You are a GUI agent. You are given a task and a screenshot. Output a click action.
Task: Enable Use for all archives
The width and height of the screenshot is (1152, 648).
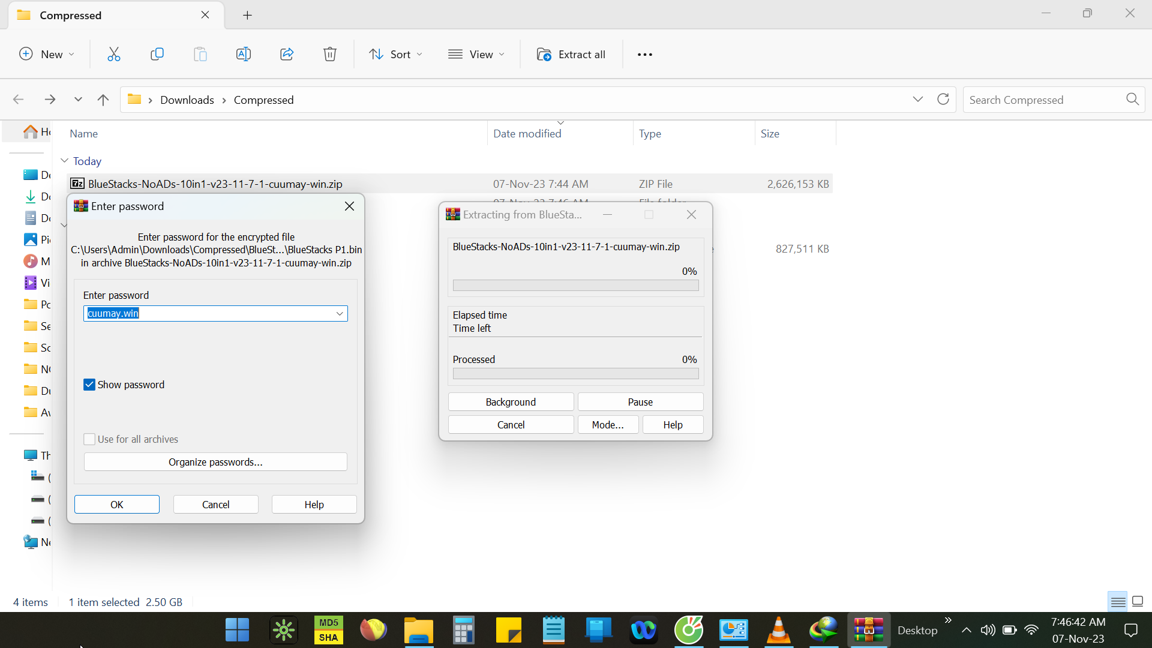[89, 439]
